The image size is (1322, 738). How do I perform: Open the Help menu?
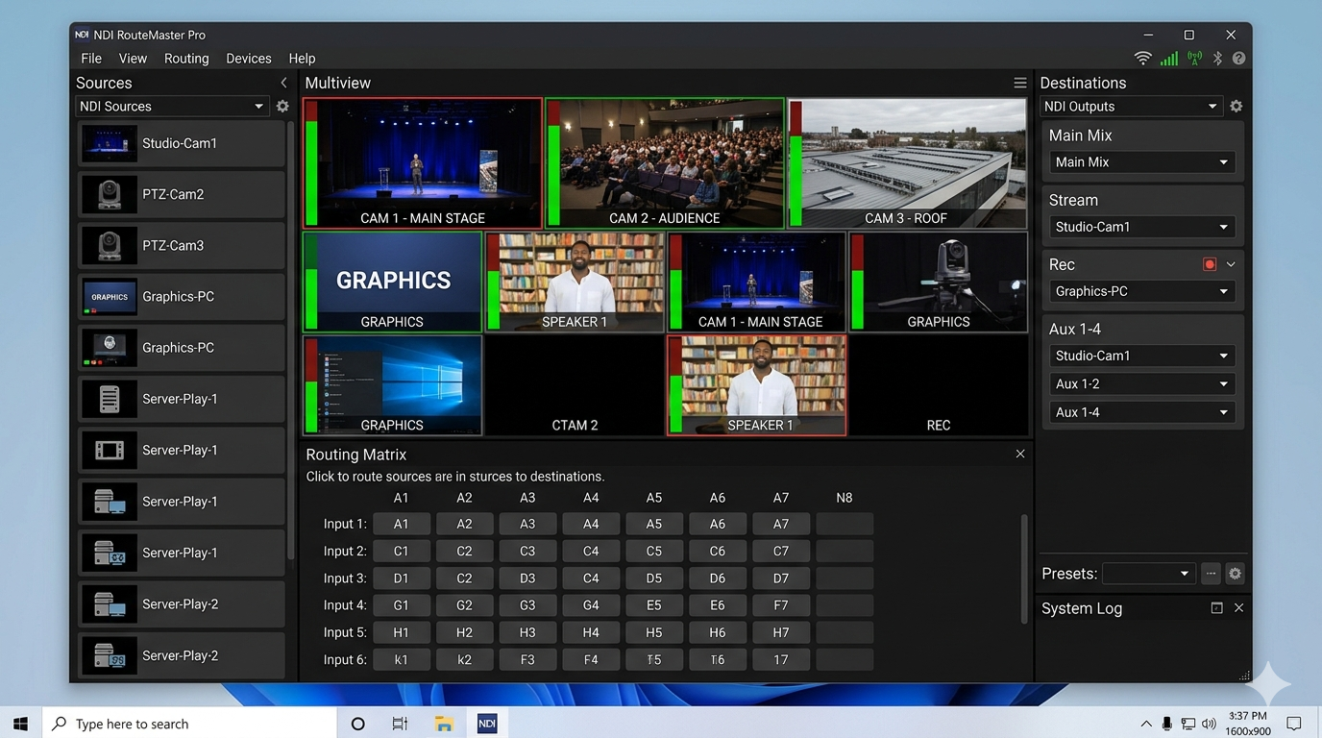click(x=302, y=59)
